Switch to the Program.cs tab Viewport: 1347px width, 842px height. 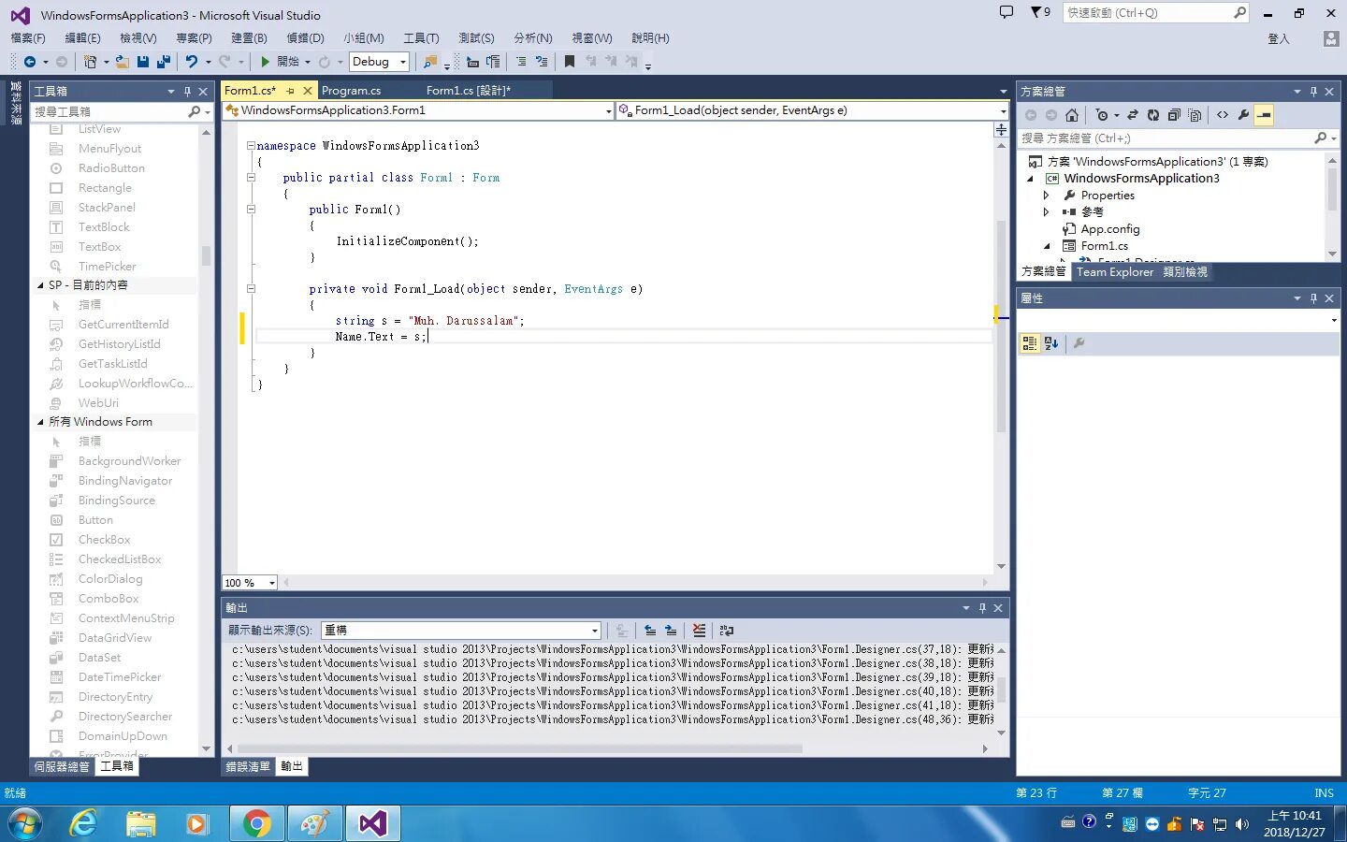[x=351, y=91]
